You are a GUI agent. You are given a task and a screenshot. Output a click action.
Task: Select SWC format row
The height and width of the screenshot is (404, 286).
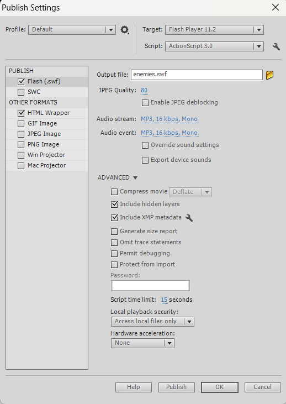[47, 92]
